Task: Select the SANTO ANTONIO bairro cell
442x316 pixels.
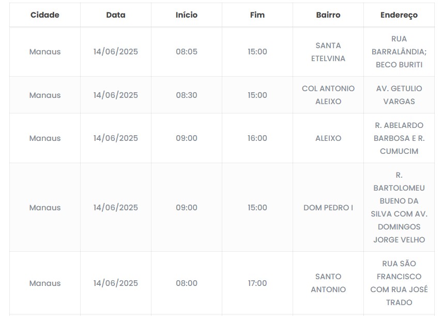Action: click(328, 283)
